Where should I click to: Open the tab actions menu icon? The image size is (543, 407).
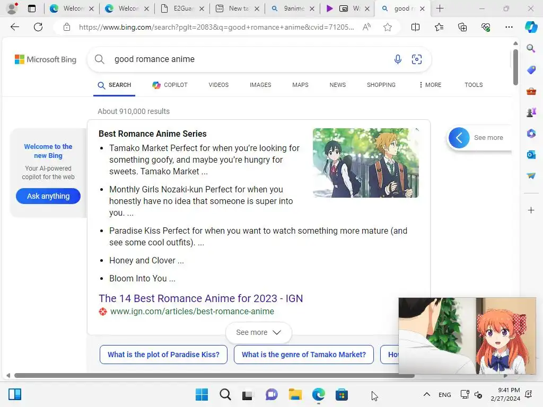click(x=31, y=8)
